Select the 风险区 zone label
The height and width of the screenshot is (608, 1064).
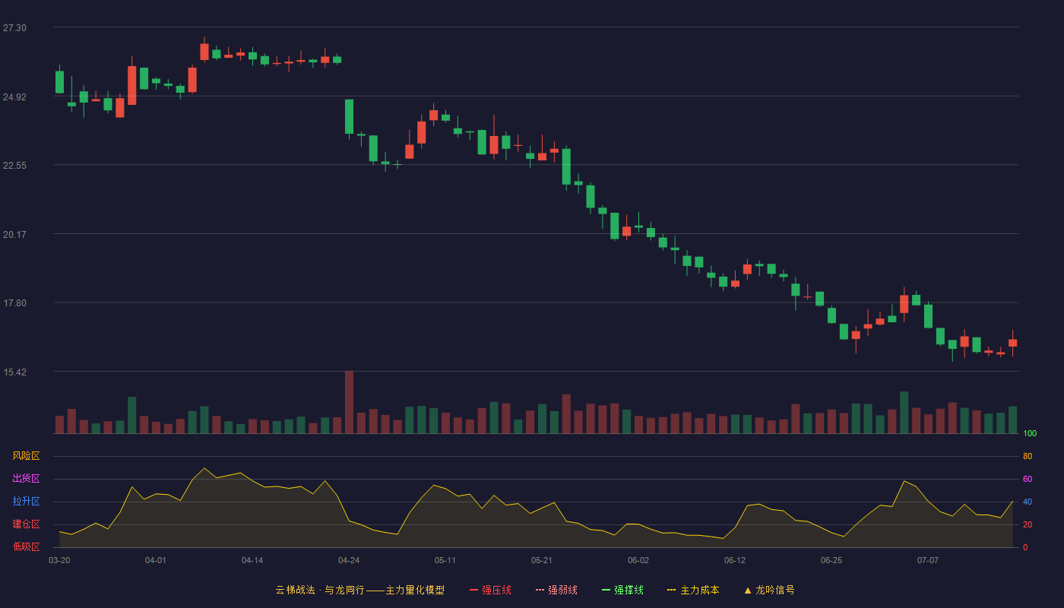click(x=26, y=456)
